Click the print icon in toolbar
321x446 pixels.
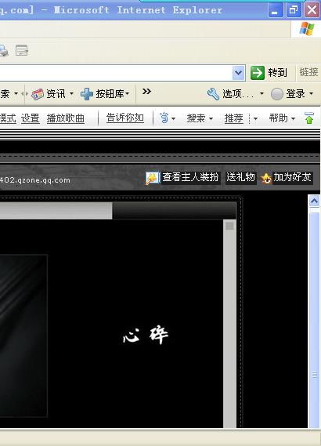click(3, 51)
